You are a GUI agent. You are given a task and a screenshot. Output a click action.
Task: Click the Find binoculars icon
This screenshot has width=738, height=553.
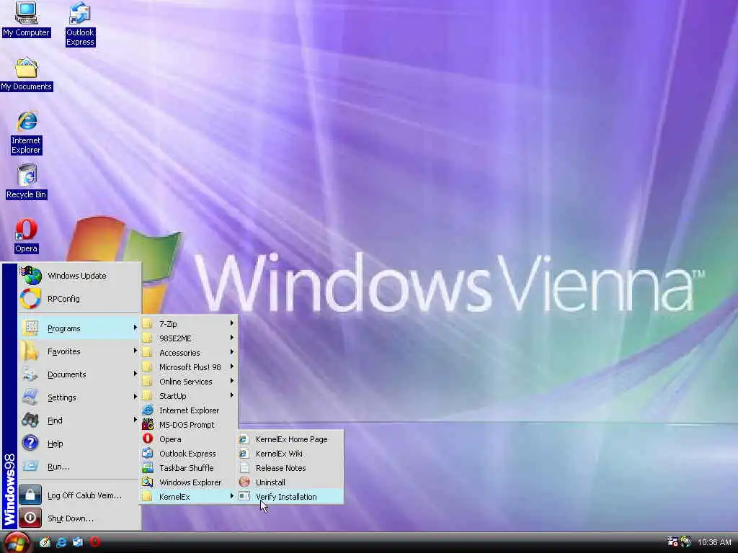(x=30, y=420)
